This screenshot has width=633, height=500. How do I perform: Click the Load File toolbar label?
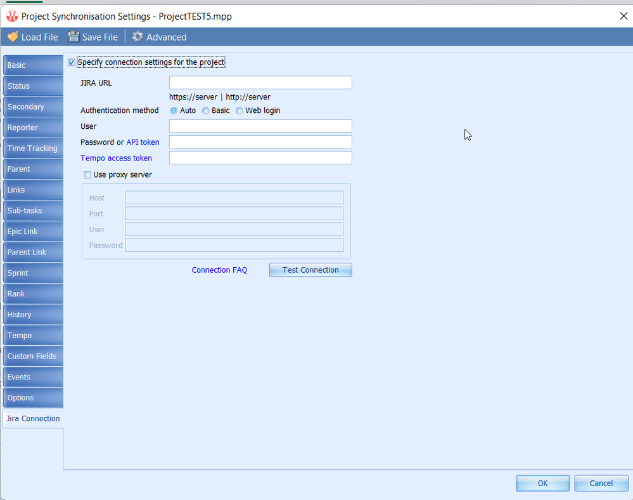click(x=39, y=37)
